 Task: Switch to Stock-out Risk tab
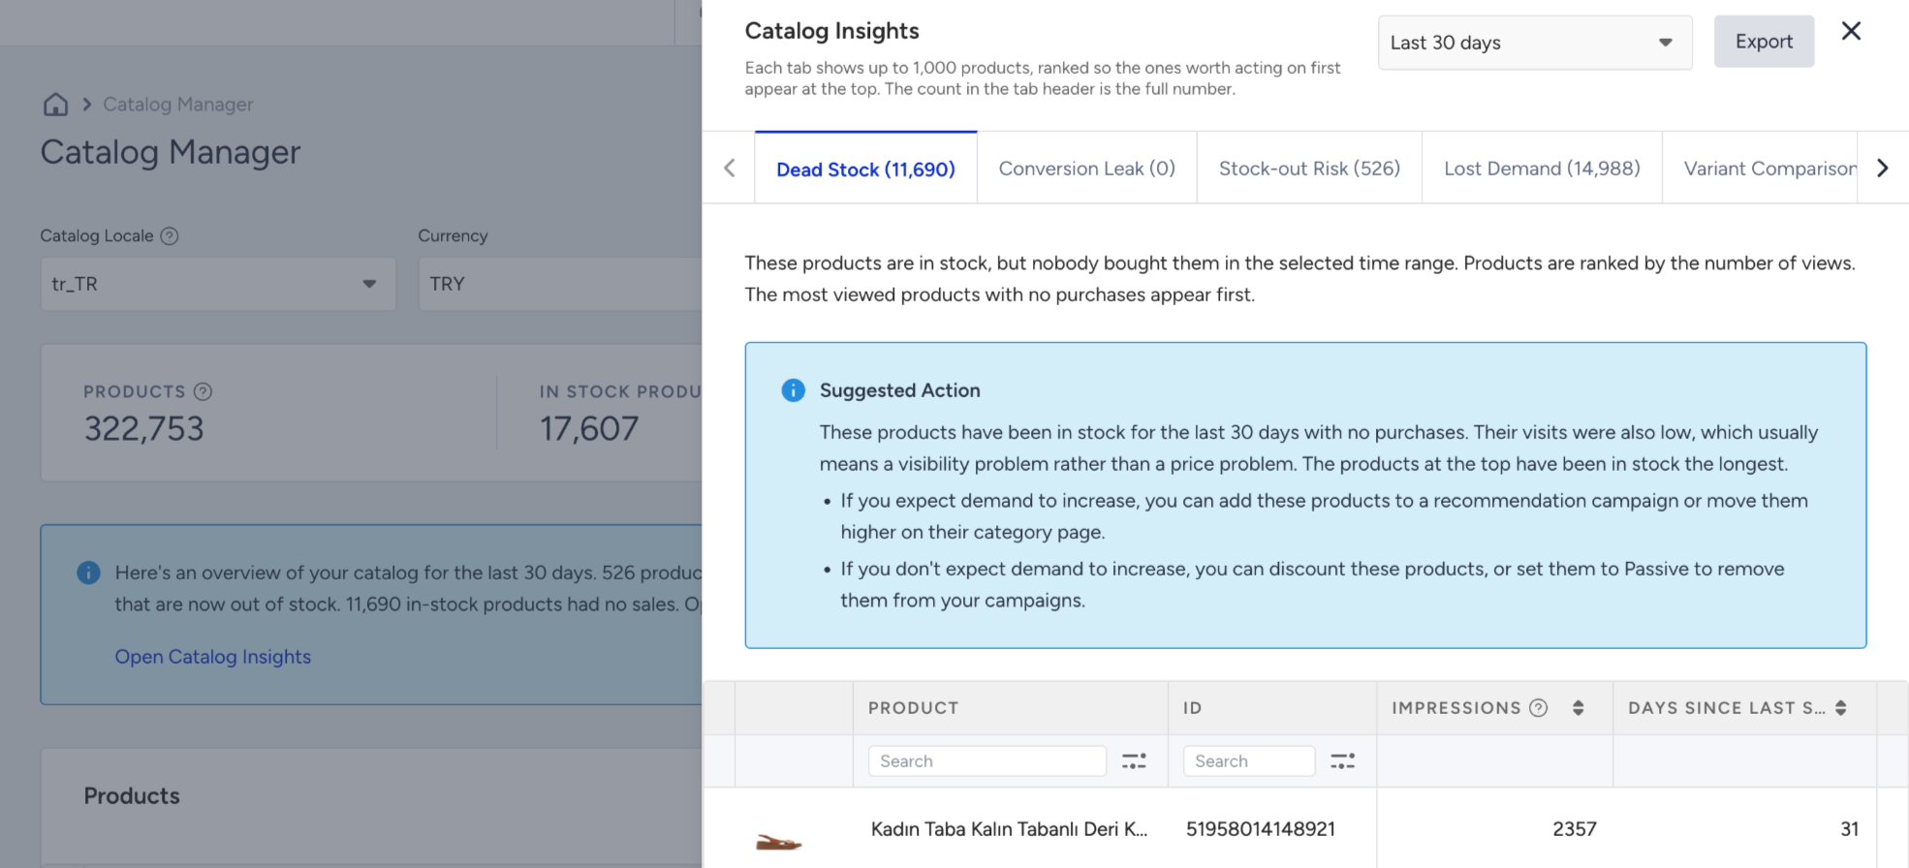point(1309,169)
